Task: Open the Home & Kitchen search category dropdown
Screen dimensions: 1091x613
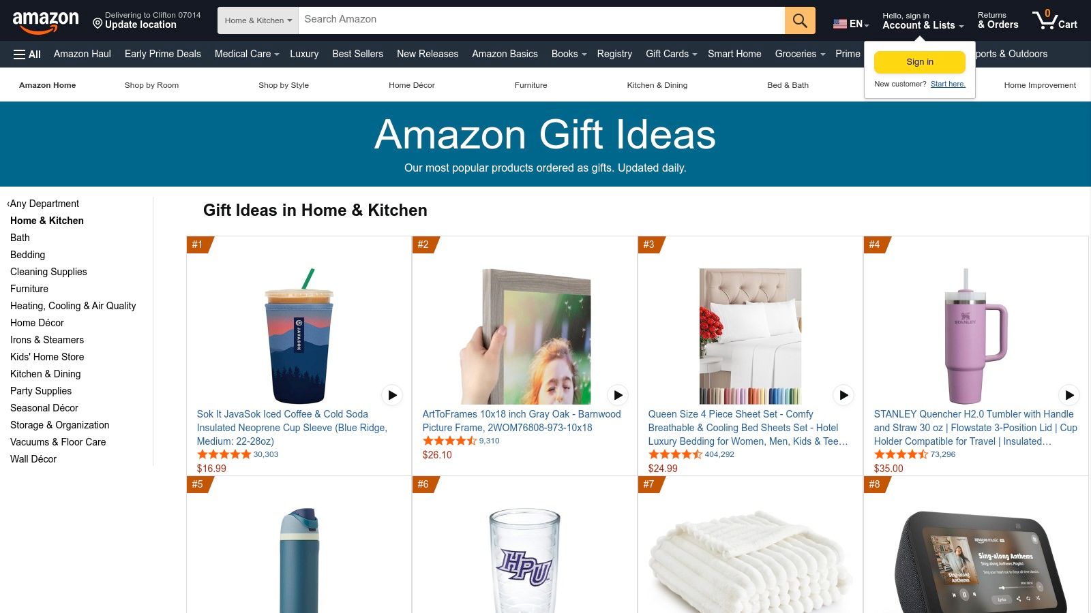Action: [x=258, y=20]
